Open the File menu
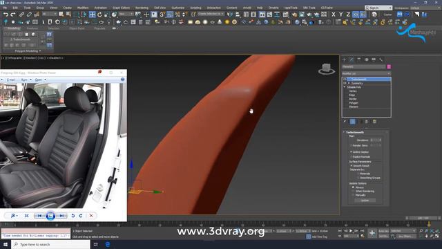This screenshot has height=249, width=442. [x=5, y=8]
